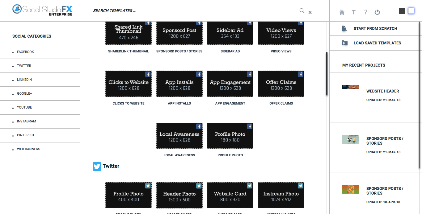This screenshot has width=422, height=214.
Task: Click the WEBSITE HEADER project title
Action: [x=382, y=91]
